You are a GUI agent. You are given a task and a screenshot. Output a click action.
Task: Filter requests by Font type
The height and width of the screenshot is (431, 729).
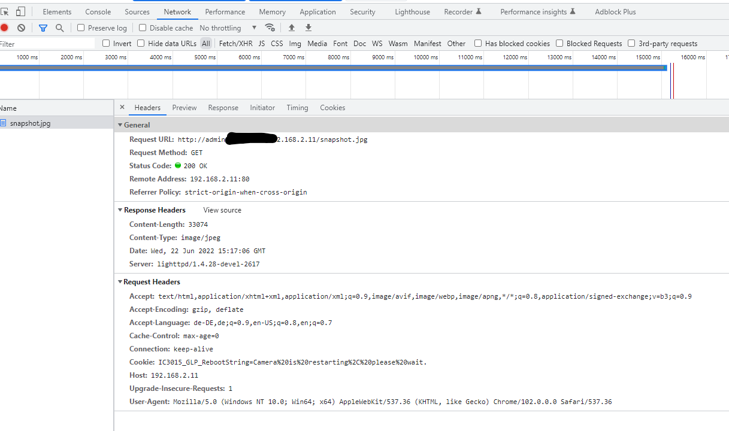tap(340, 43)
